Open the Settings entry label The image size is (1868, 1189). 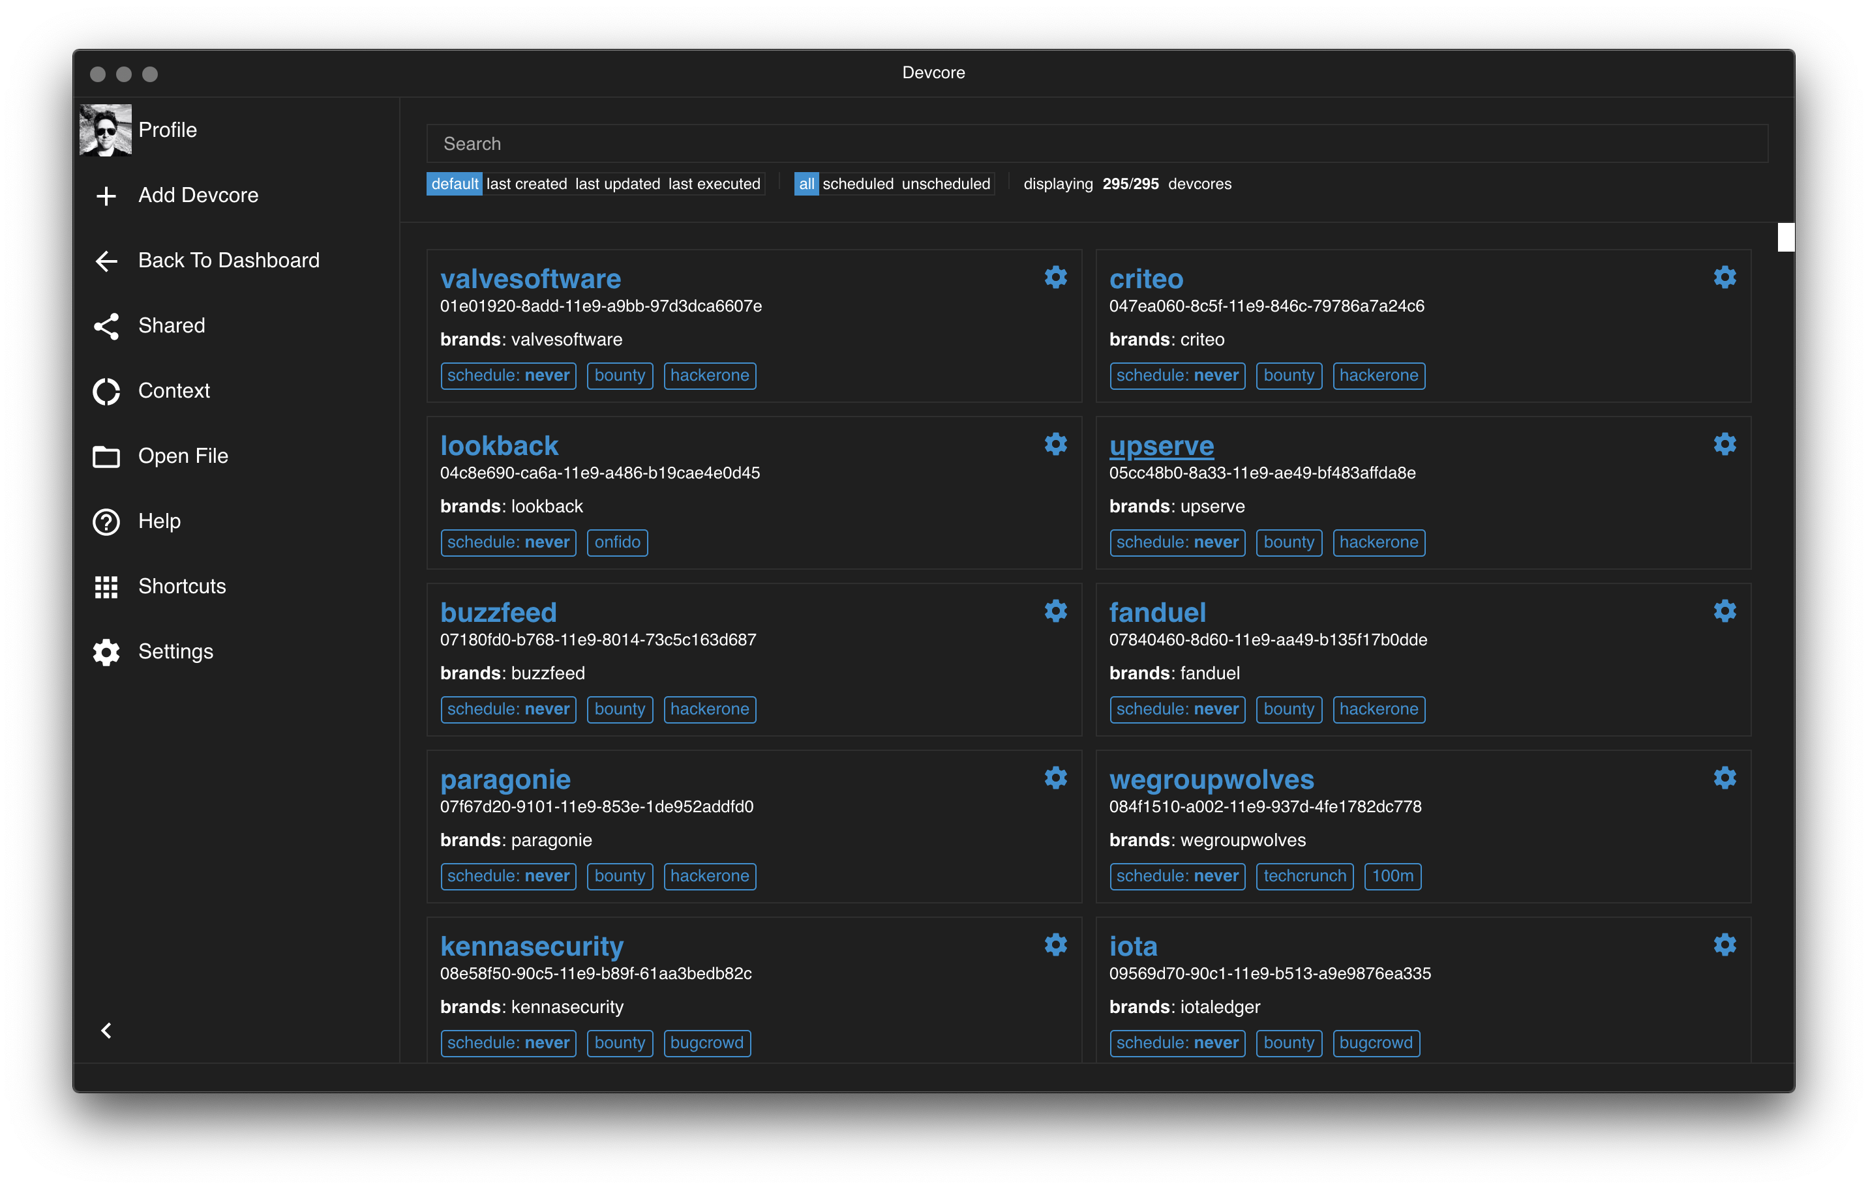tap(175, 651)
